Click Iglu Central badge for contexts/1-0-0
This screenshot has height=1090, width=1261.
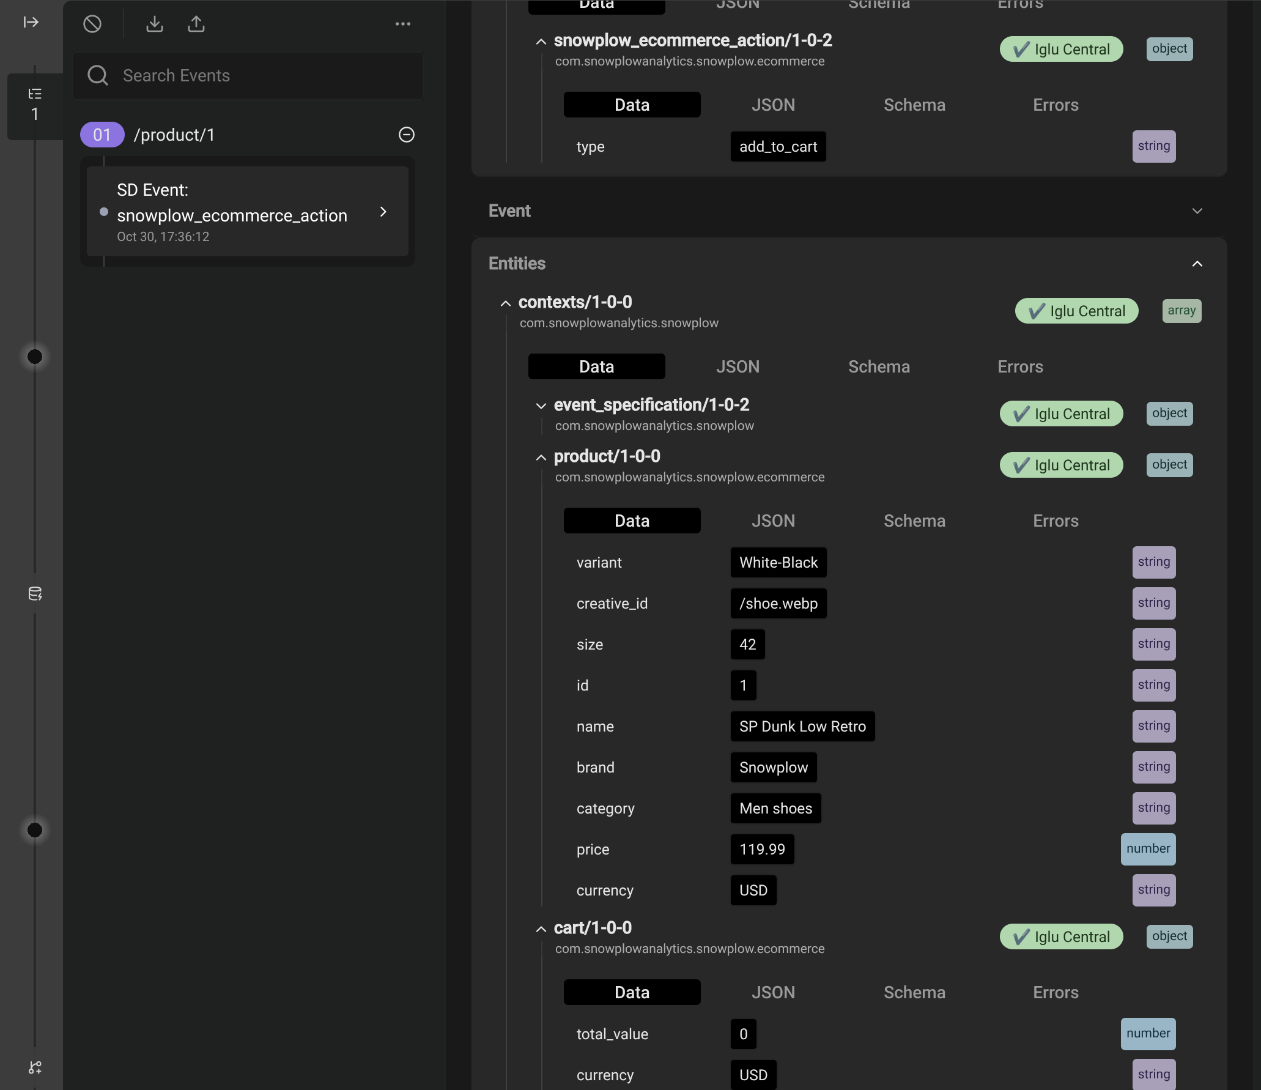1076,311
